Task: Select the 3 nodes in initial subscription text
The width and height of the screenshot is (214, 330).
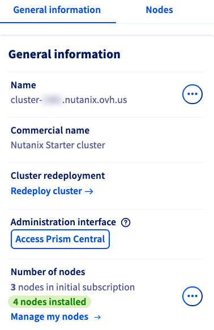Action: [x=72, y=288]
